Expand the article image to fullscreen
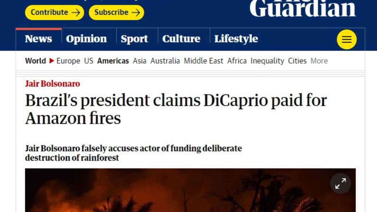Viewport: 377px width, 212px height. [x=340, y=183]
